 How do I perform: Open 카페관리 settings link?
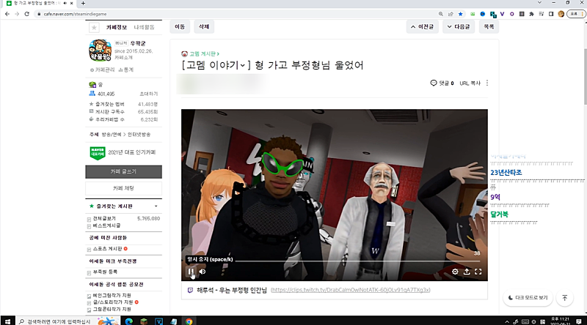click(102, 70)
